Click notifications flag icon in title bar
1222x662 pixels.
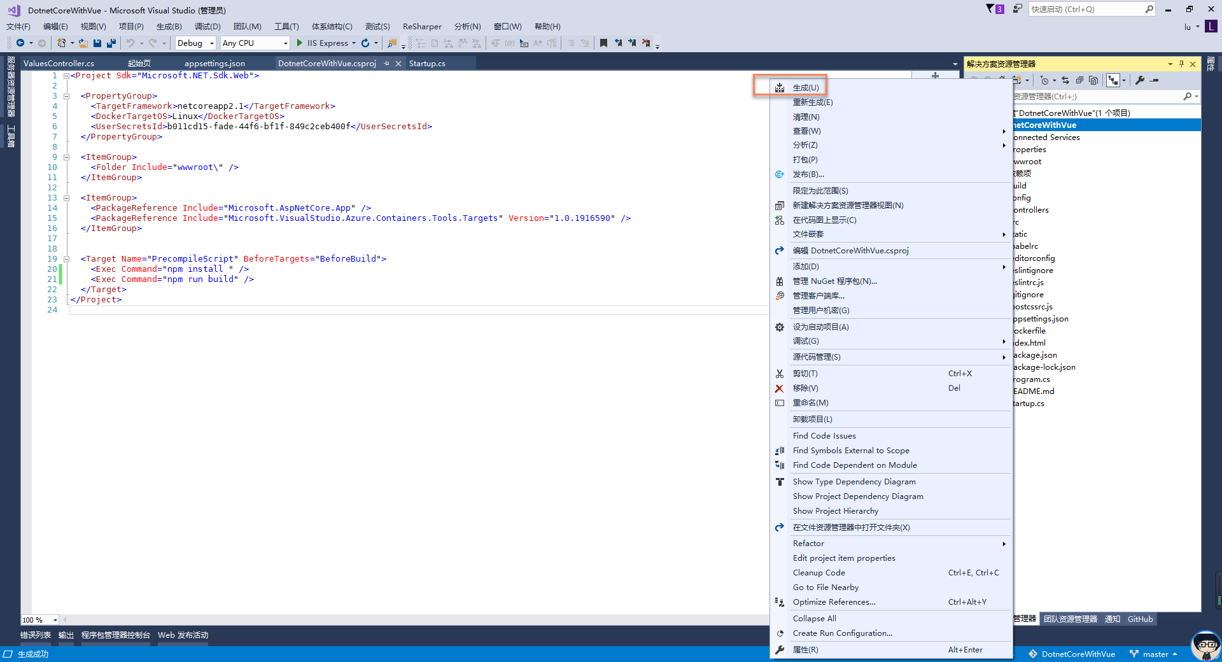pyautogui.click(x=995, y=9)
